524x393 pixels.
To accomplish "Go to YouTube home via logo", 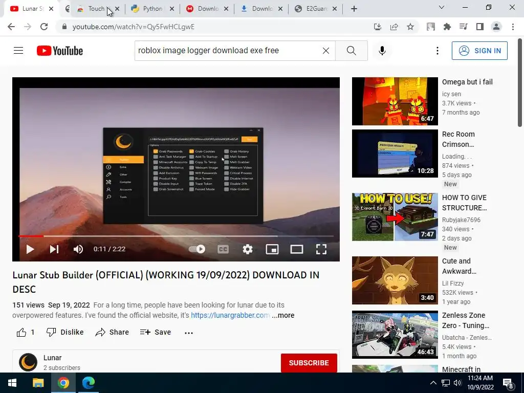I will (x=60, y=51).
